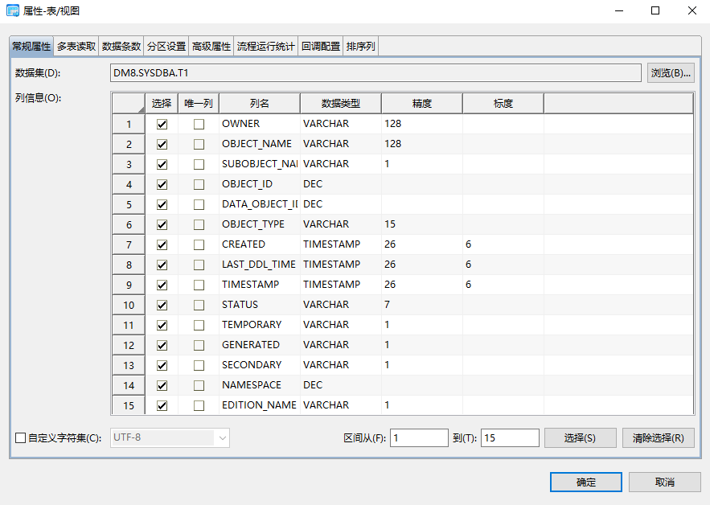Enable unique column checkbox for OWNER

tap(199, 124)
